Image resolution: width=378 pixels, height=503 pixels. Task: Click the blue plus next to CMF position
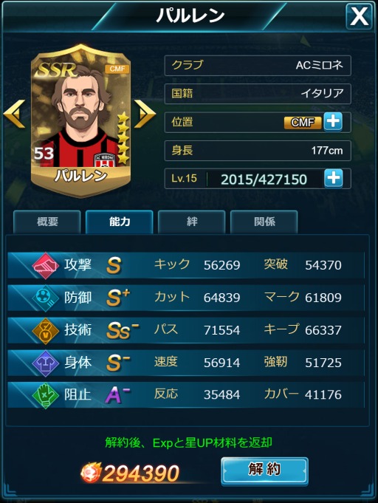pos(333,122)
